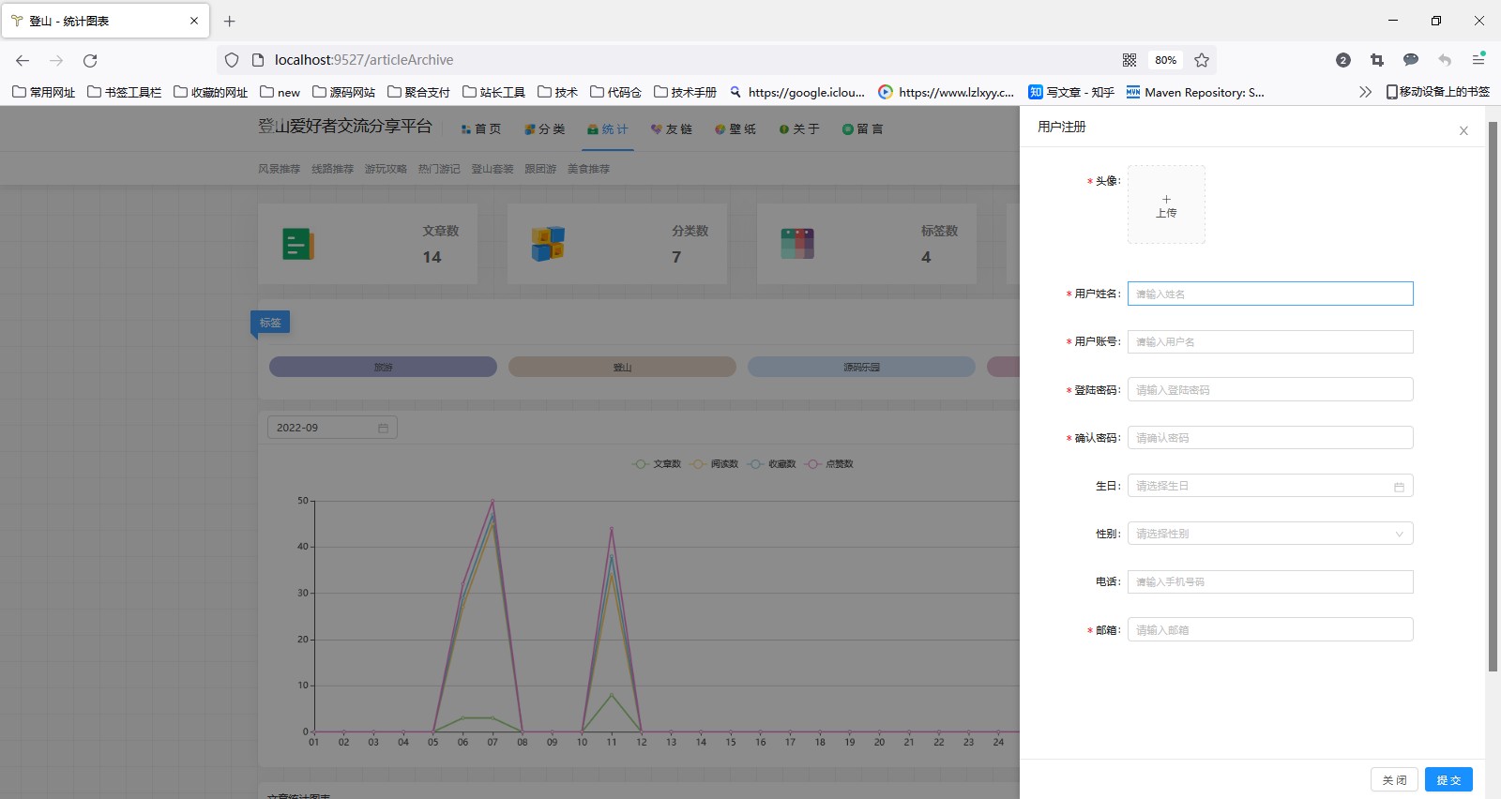This screenshot has height=799, width=1501.
Task: Open a new browser tab
Action: tap(229, 21)
